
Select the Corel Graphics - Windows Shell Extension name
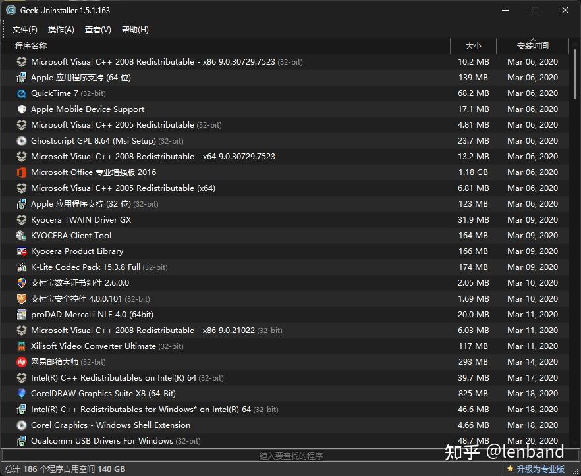tap(111, 425)
